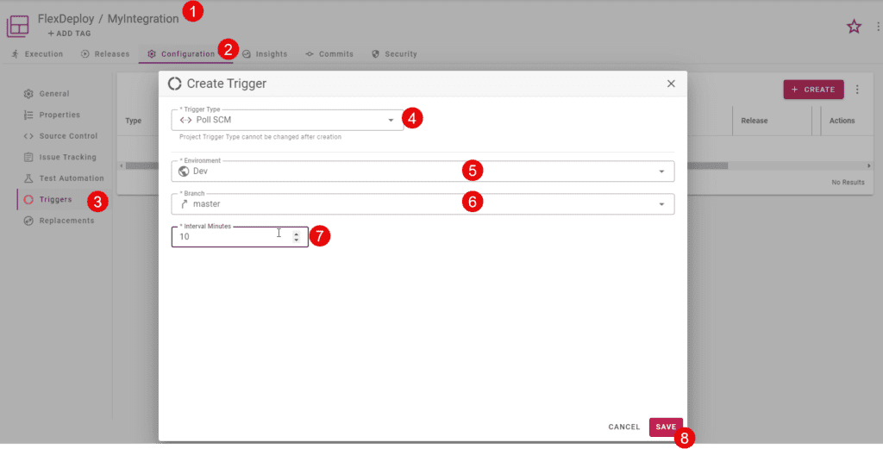Open General in the configuration sidebar
This screenshot has height=449, width=883.
(47, 94)
